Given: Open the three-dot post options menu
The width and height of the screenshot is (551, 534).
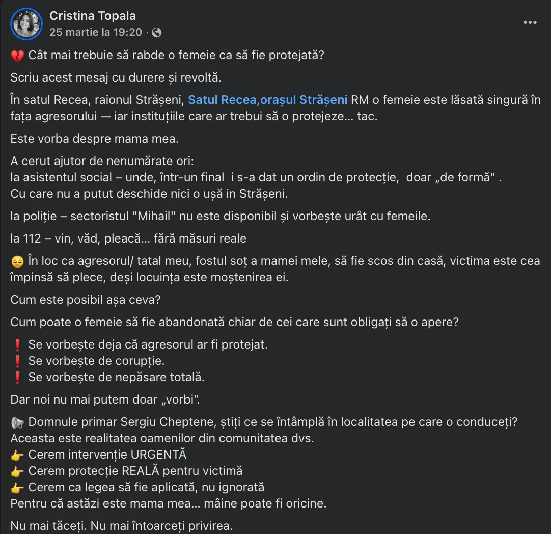Looking at the screenshot, I should 530,22.
